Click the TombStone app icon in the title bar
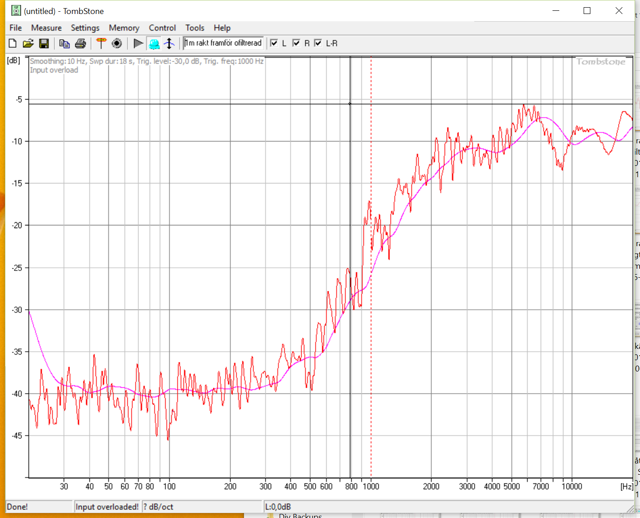640x518 pixels. [x=16, y=11]
